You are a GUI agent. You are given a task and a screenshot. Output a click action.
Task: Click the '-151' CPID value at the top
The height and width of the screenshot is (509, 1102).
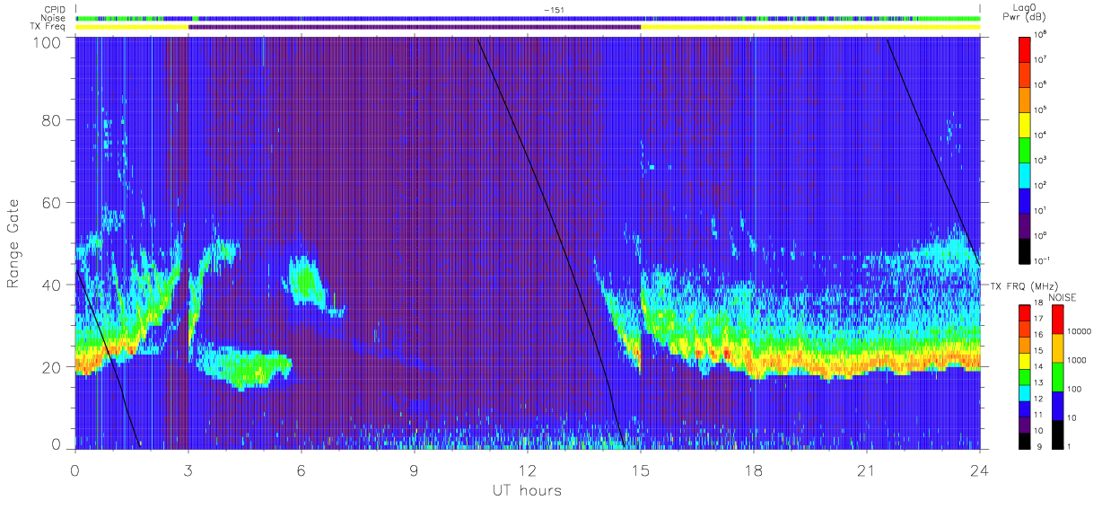(x=554, y=10)
